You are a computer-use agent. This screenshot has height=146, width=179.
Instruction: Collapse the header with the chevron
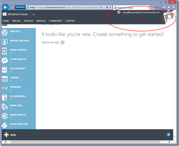coord(34,15)
